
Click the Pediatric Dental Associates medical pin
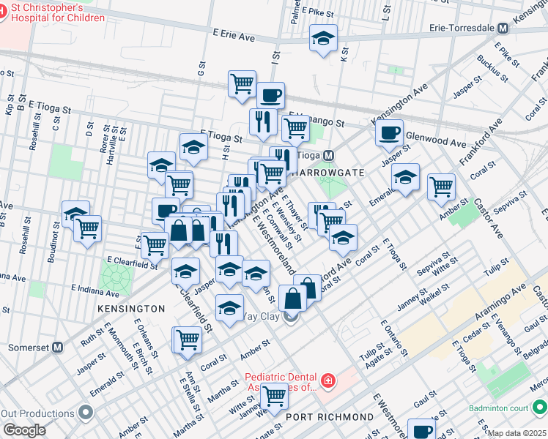328,380
